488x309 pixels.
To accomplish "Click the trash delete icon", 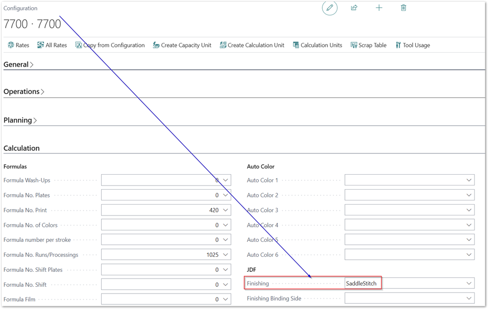I will pos(403,8).
